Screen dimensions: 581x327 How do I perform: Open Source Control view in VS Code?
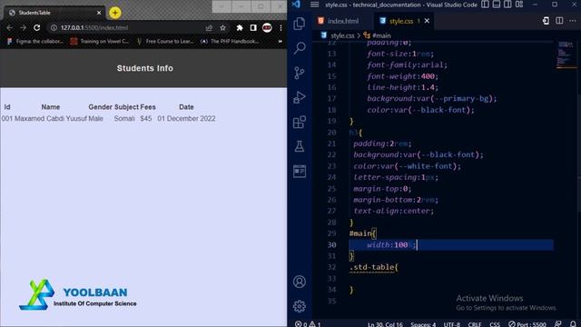tap(300, 73)
